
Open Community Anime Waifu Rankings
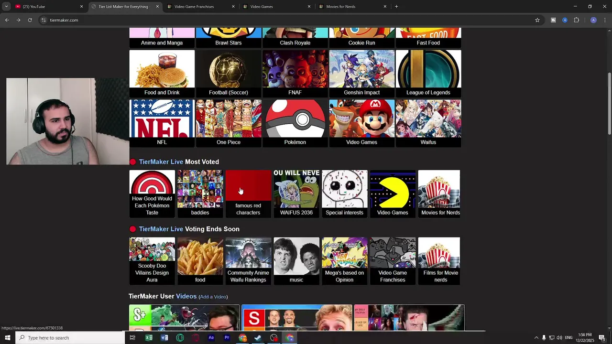248,261
